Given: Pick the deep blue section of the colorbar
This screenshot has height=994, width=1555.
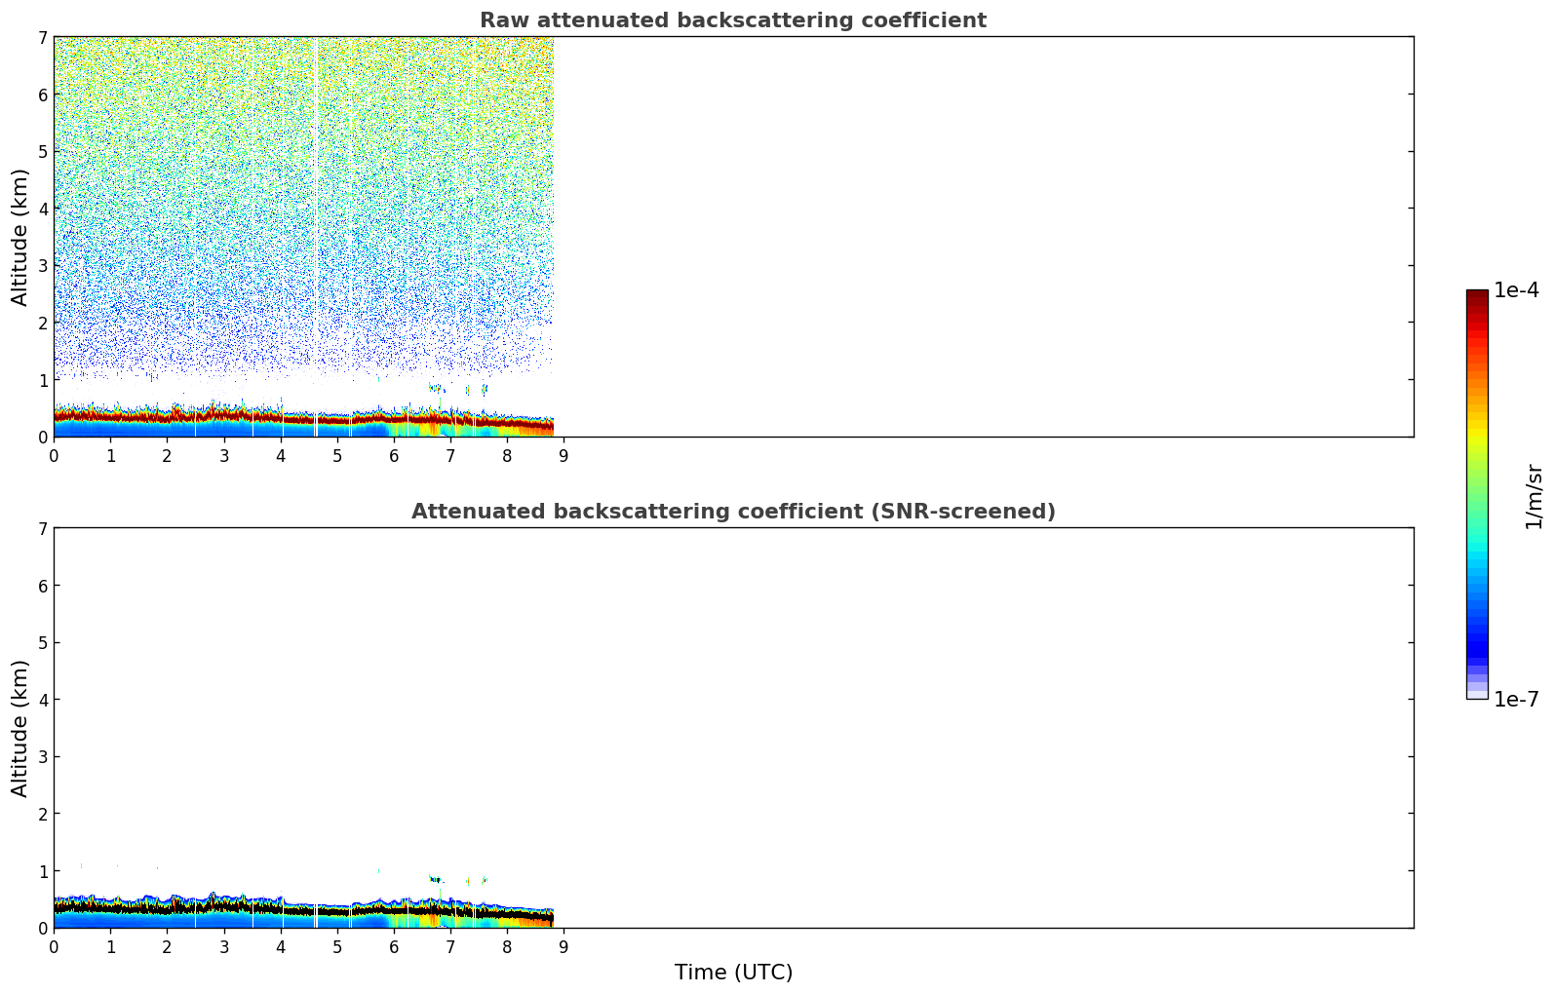Looking at the screenshot, I should click(x=1476, y=643).
